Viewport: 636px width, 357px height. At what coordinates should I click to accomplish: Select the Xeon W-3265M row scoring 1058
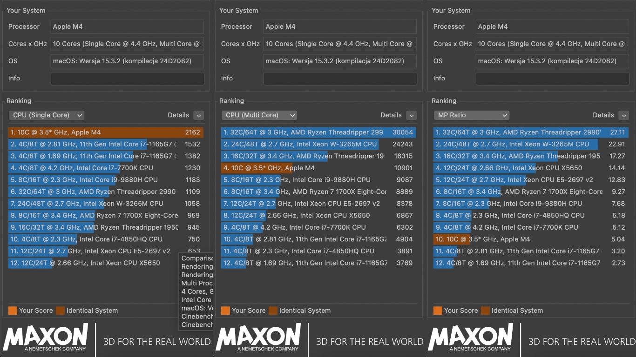click(x=106, y=204)
